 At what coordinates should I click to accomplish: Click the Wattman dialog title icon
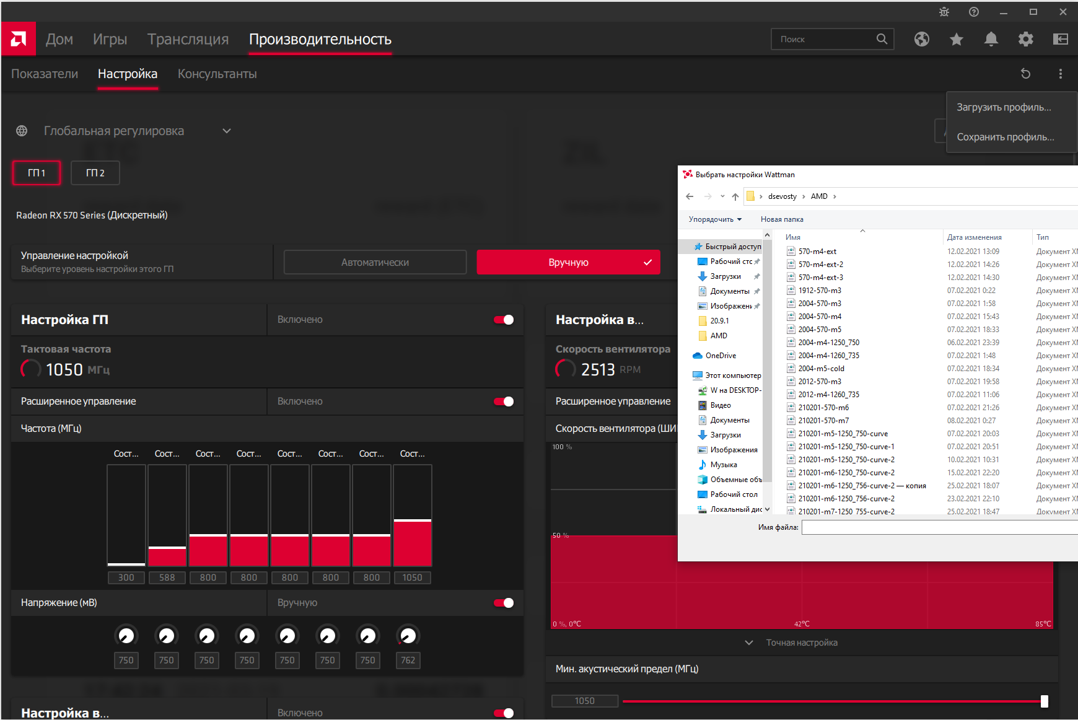(x=688, y=175)
